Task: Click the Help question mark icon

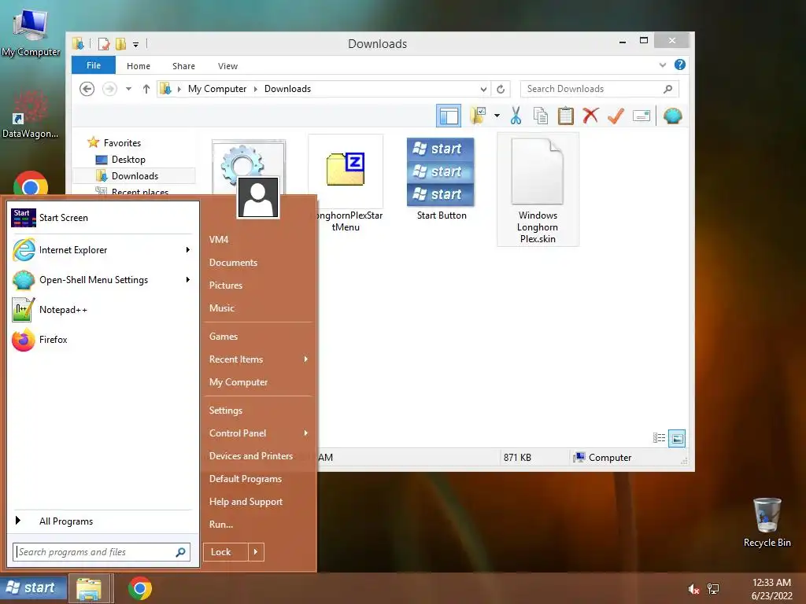Action: (x=679, y=64)
